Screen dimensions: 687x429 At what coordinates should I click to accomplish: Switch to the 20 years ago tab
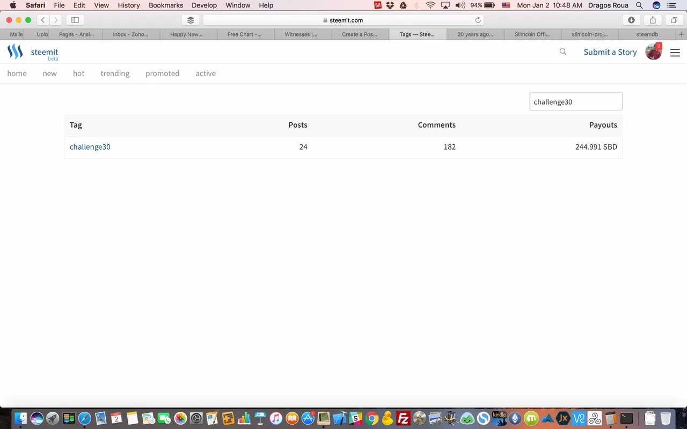pyautogui.click(x=475, y=34)
